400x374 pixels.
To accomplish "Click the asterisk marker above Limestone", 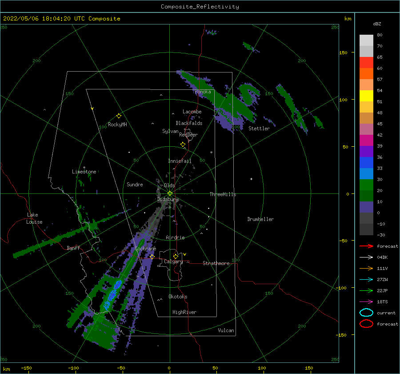I will pyautogui.click(x=84, y=168).
